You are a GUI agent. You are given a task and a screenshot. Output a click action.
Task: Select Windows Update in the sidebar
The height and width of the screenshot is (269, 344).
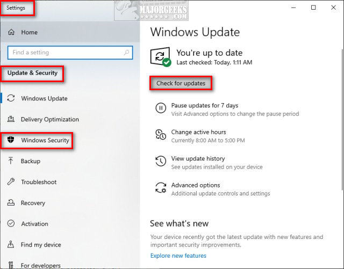(x=70, y=98)
